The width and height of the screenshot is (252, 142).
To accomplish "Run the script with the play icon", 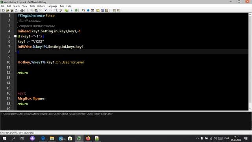I will tap(72, 10).
